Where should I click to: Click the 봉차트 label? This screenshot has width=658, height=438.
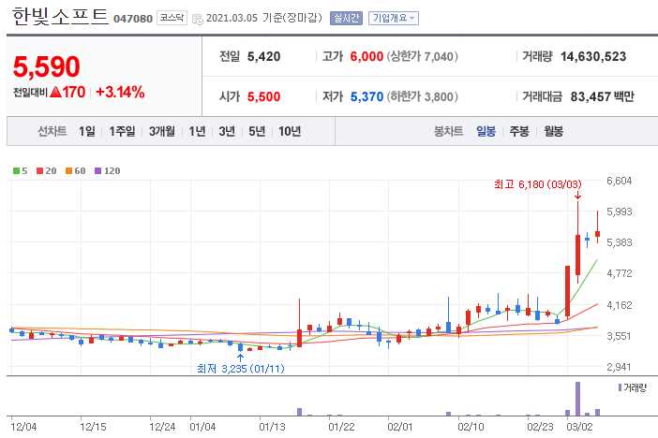pyautogui.click(x=449, y=131)
